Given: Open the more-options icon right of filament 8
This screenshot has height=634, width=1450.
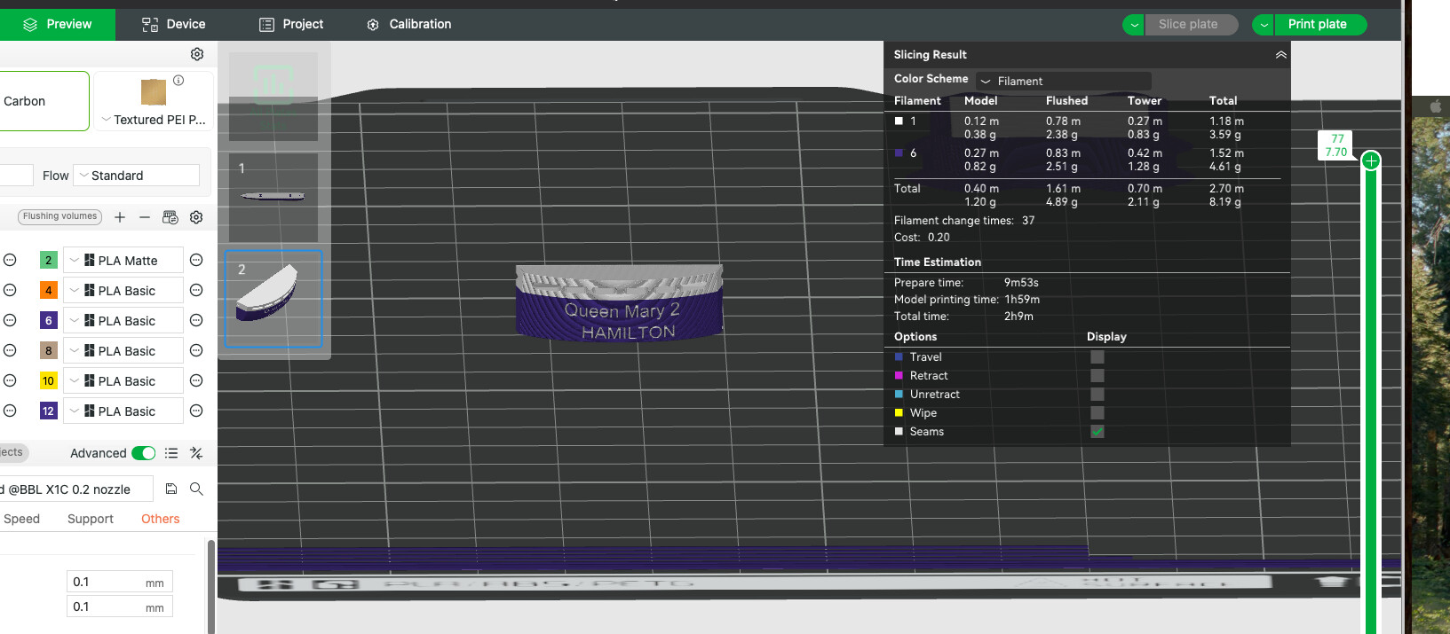Looking at the screenshot, I should [x=196, y=350].
